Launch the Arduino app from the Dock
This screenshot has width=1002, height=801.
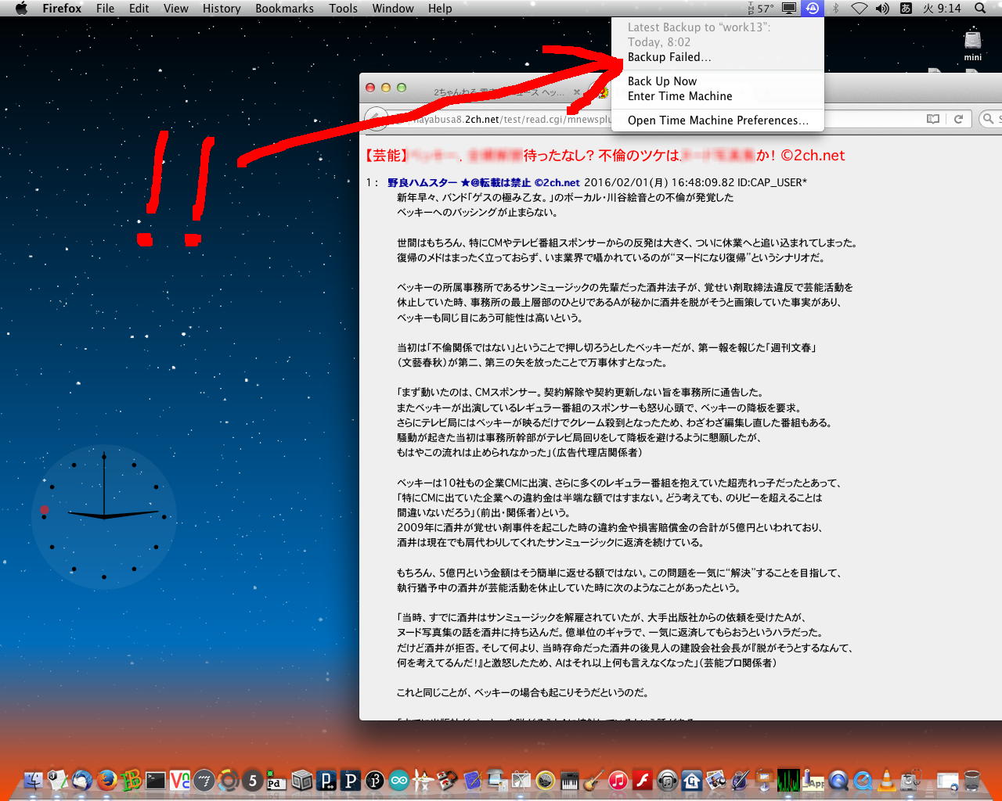click(398, 780)
